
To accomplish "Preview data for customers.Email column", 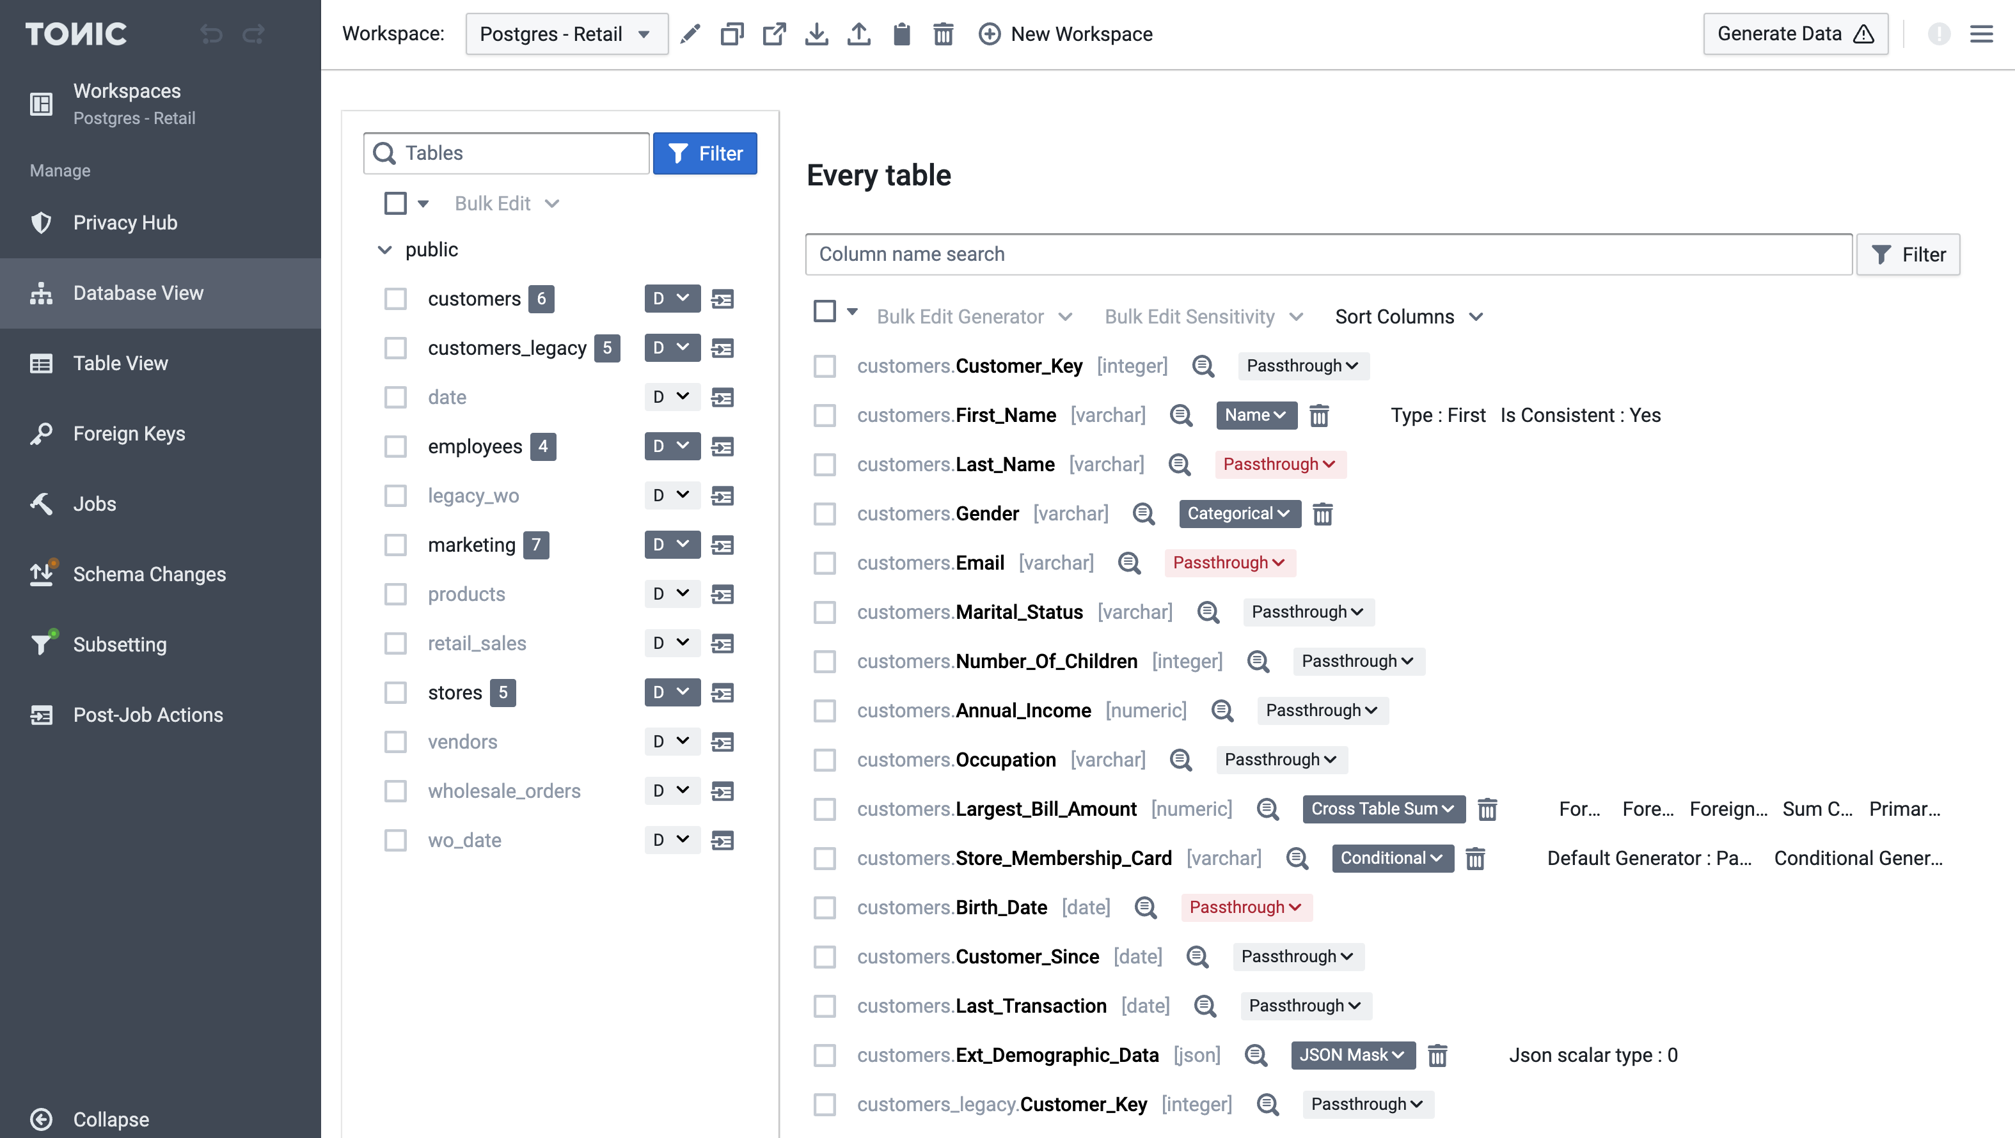I will tap(1130, 563).
